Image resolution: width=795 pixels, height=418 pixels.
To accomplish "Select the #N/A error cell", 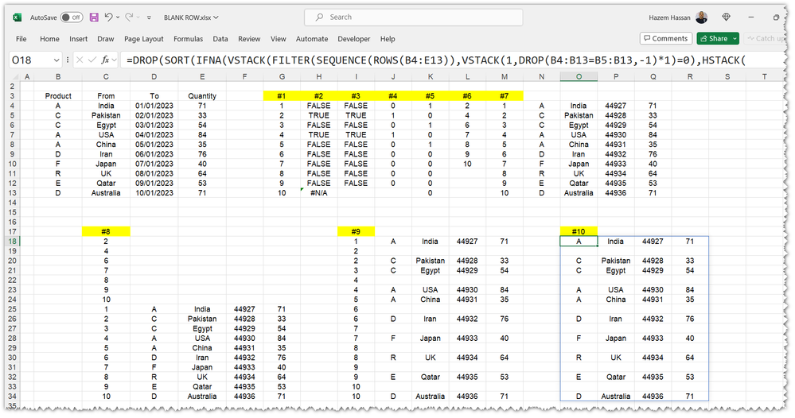I will click(x=319, y=193).
